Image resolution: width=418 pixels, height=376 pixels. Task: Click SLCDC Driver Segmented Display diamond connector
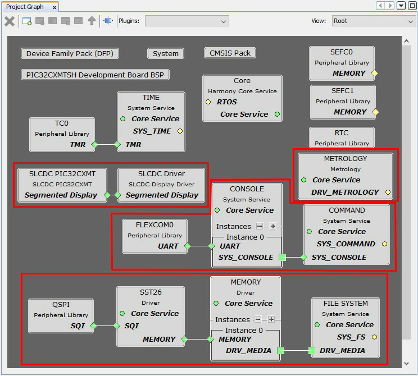click(x=118, y=195)
